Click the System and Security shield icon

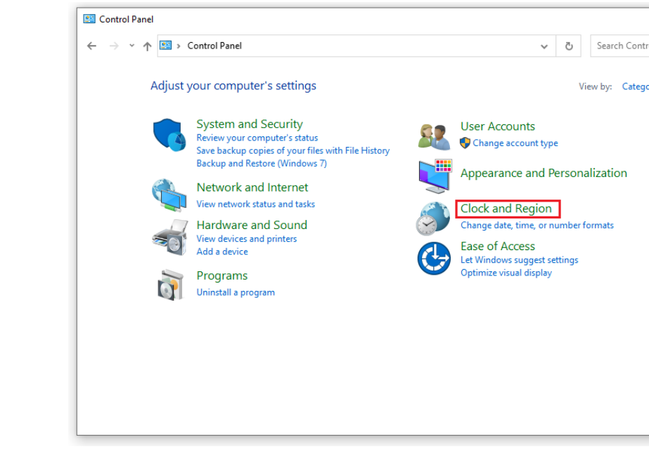(x=169, y=134)
